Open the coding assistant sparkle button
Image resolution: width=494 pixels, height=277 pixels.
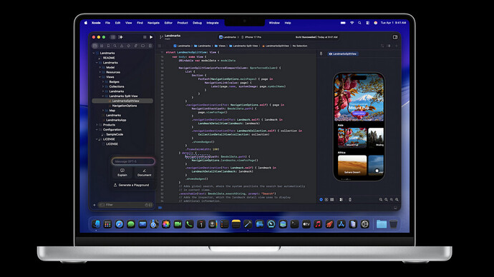[x=120, y=37]
